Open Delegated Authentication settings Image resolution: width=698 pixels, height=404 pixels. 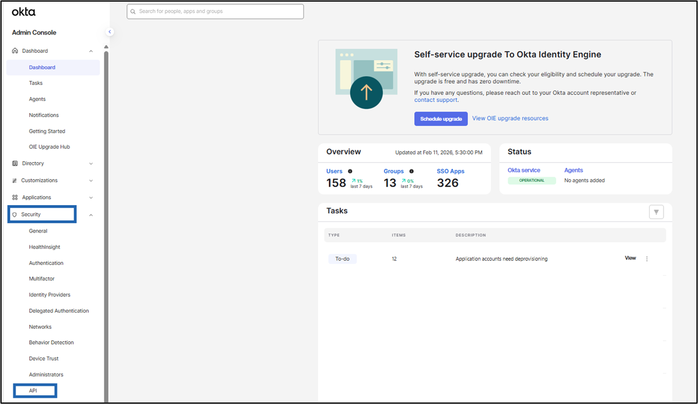59,311
